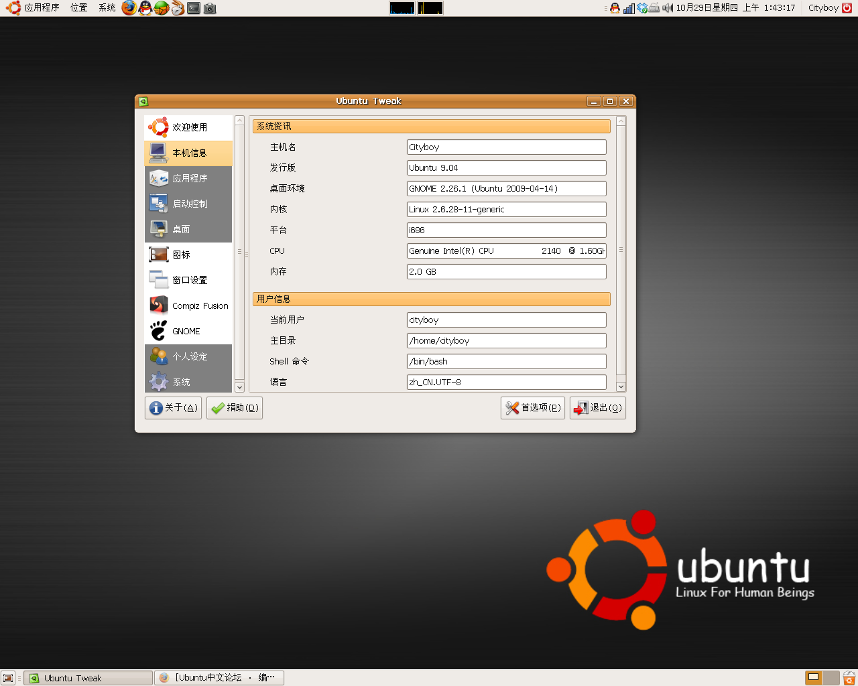Open the 应用程序 section in sidebar
858x686 pixels.
188,178
